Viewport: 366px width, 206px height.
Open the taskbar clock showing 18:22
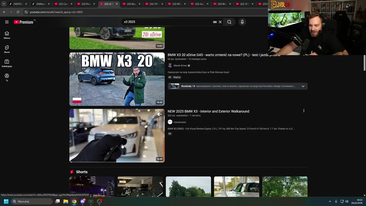tap(357, 201)
